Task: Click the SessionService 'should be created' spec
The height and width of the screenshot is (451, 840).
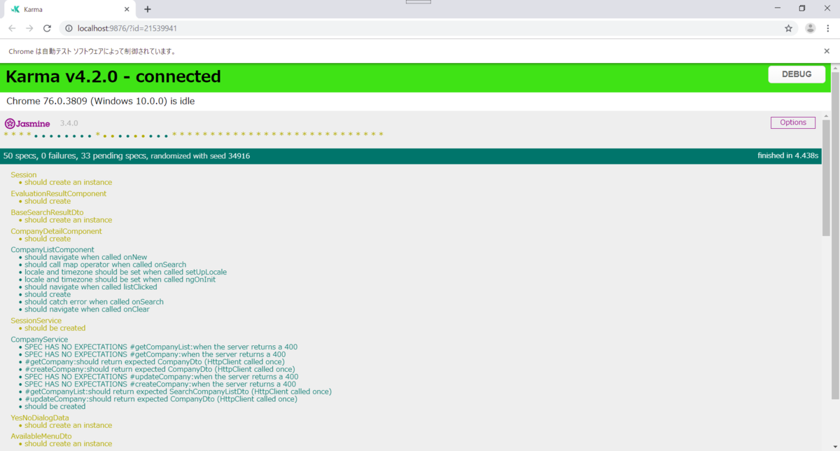Action: coord(55,328)
